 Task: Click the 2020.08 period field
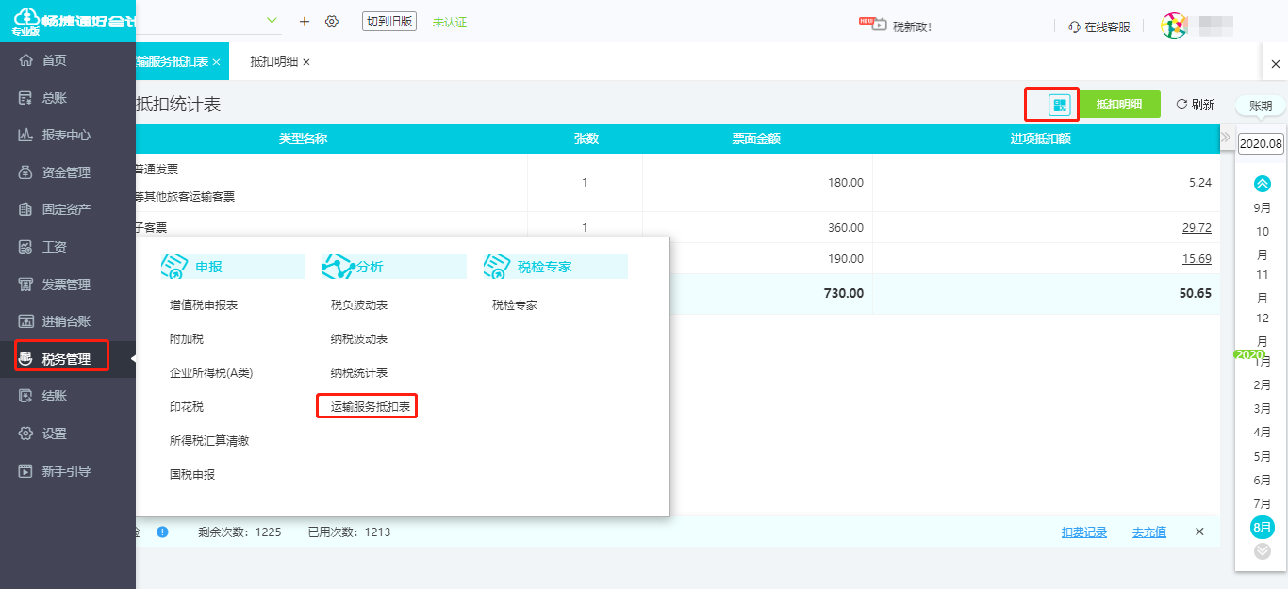(x=1261, y=144)
